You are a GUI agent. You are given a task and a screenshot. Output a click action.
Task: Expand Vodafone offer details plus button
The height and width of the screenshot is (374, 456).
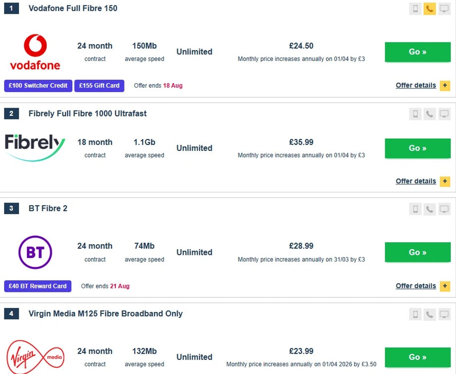(445, 86)
